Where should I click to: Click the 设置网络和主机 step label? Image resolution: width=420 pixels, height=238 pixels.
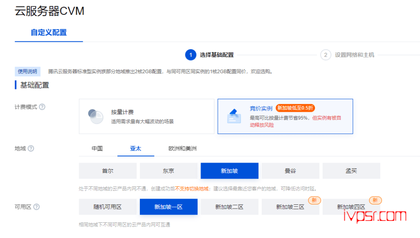(354, 55)
